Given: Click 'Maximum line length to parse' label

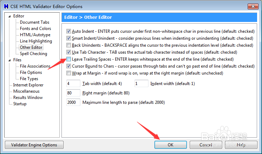Looking at the screenshot, I should 124,102.
